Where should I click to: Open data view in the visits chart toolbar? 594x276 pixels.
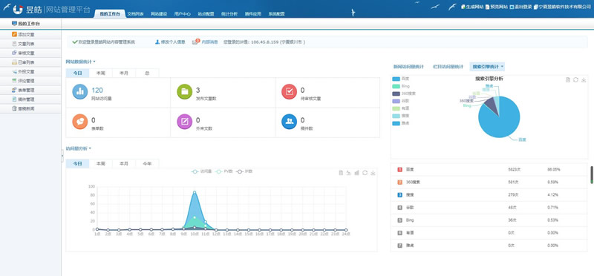(341, 173)
